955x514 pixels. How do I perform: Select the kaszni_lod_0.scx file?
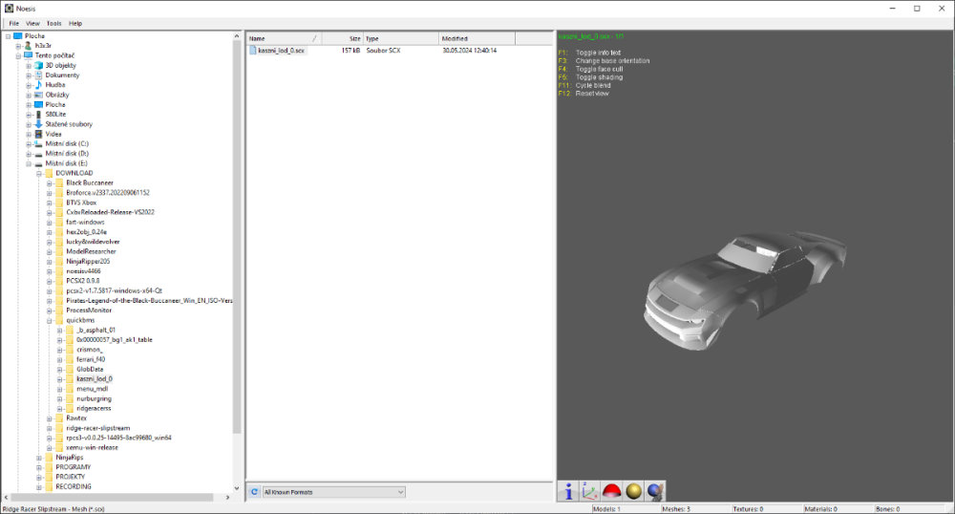click(281, 50)
